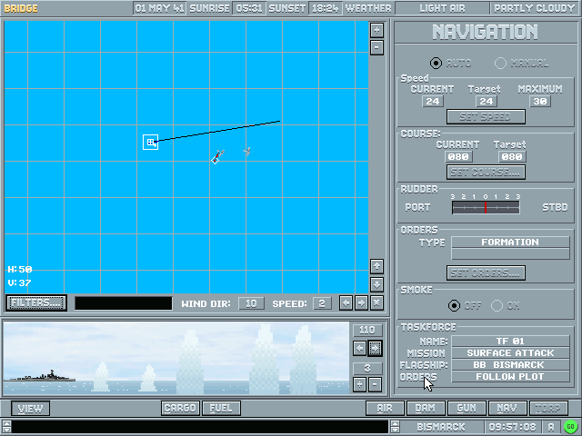
Task: Click the game clock 09:57:08
Action: pos(513,427)
